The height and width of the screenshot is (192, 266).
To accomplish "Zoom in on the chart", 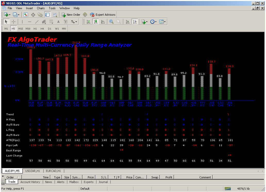I will pyautogui.click(x=111, y=22).
